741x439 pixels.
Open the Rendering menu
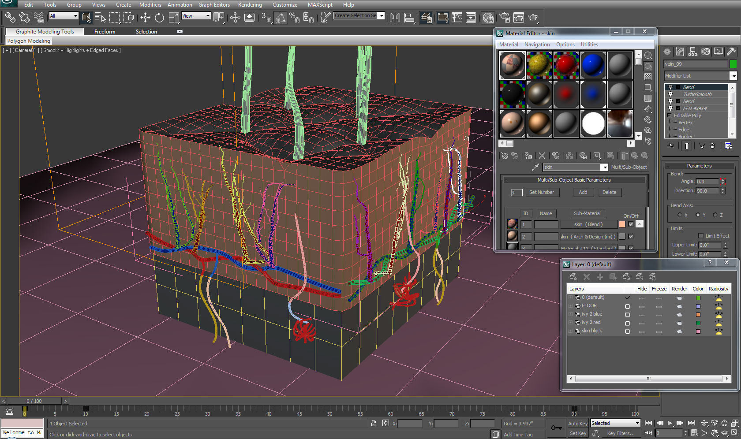point(250,5)
